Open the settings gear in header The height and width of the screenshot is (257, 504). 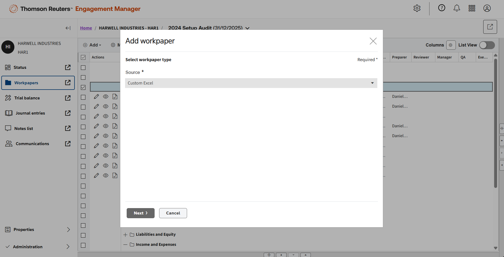tap(417, 8)
